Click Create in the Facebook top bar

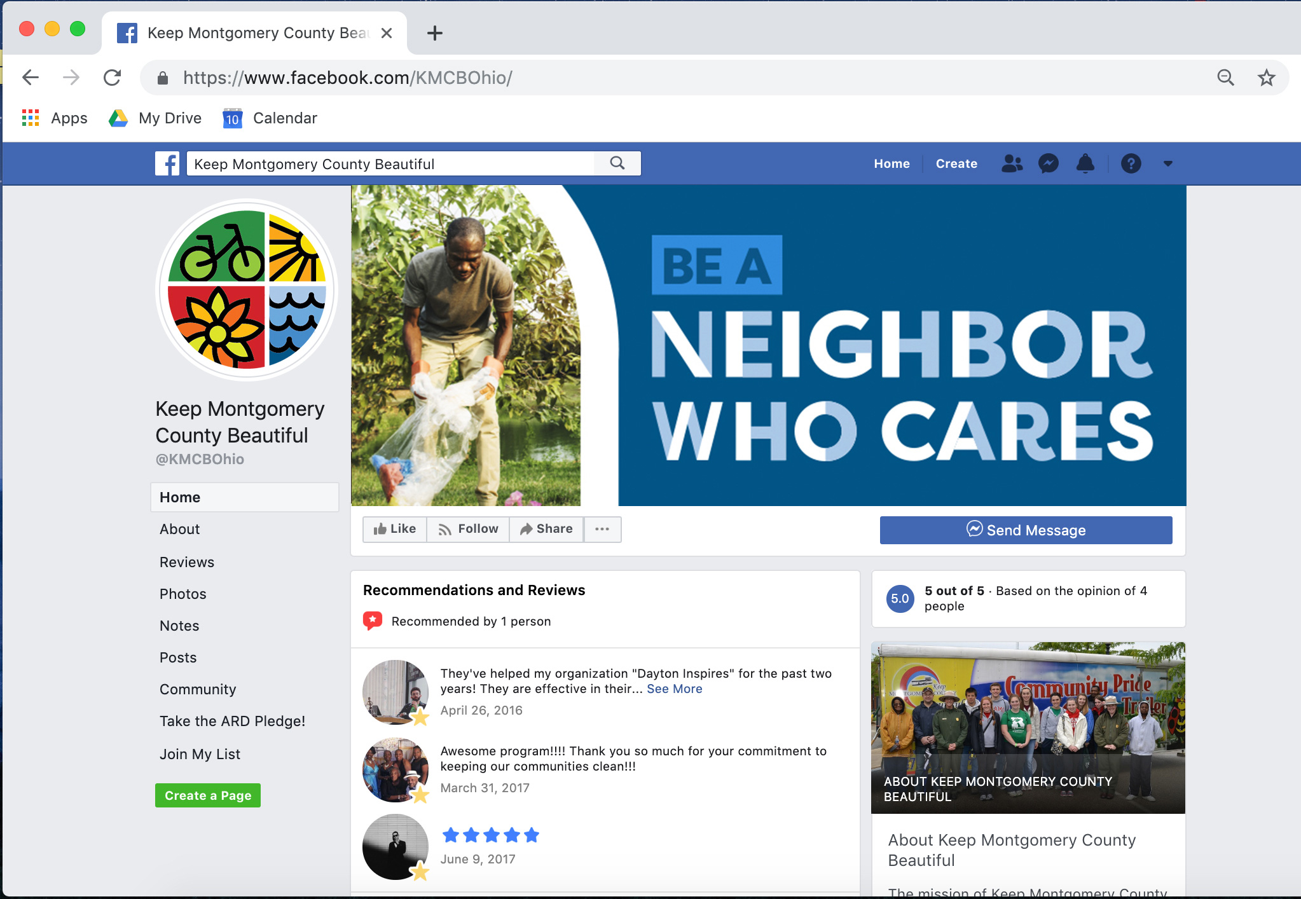coord(956,163)
